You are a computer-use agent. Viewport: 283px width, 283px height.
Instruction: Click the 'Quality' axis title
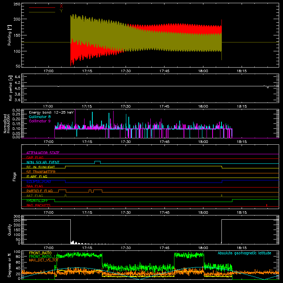click(x=10, y=230)
